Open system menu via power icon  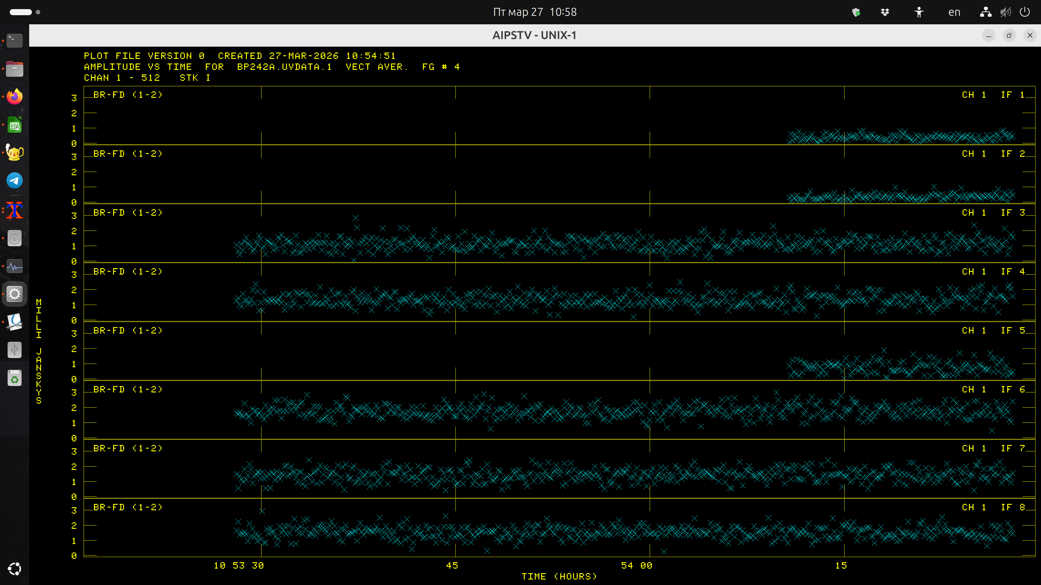pos(1025,12)
